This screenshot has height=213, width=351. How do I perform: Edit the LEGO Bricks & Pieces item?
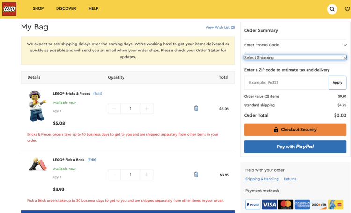98,94
